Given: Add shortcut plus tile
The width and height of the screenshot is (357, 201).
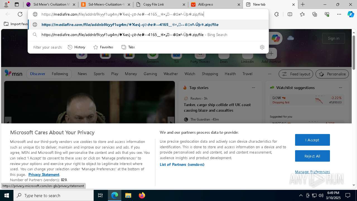Looking at the screenshot, I should 271,54.
